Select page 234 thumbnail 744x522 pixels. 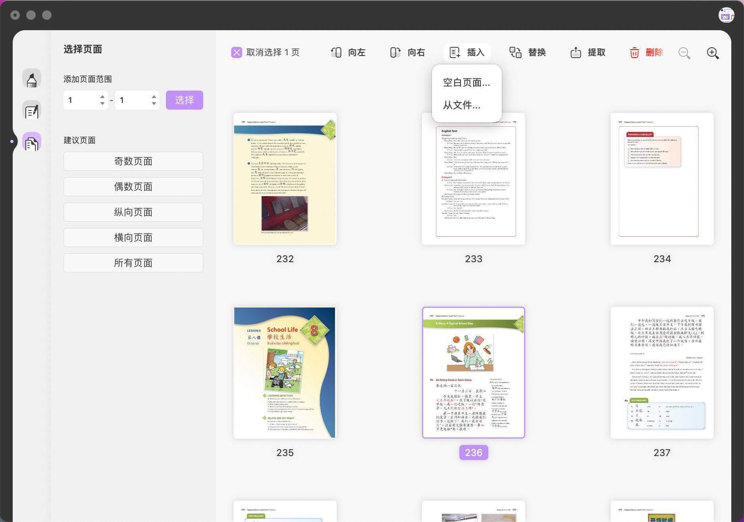click(x=662, y=179)
